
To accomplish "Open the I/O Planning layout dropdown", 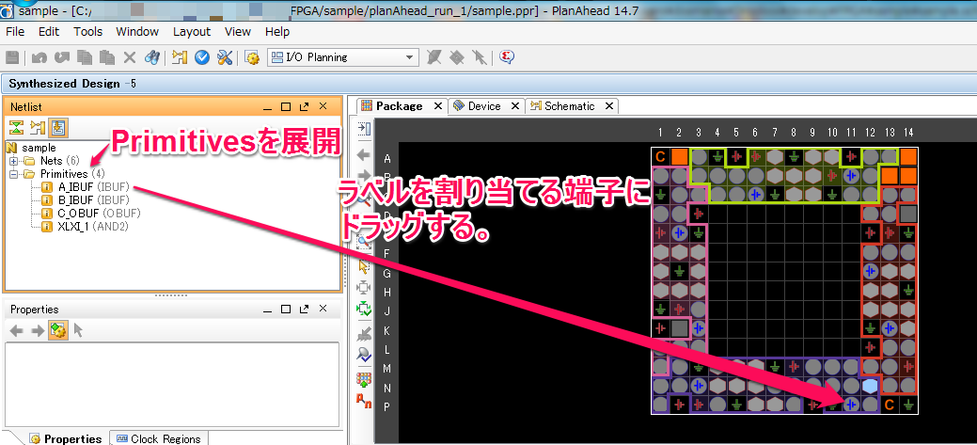I will (342, 57).
